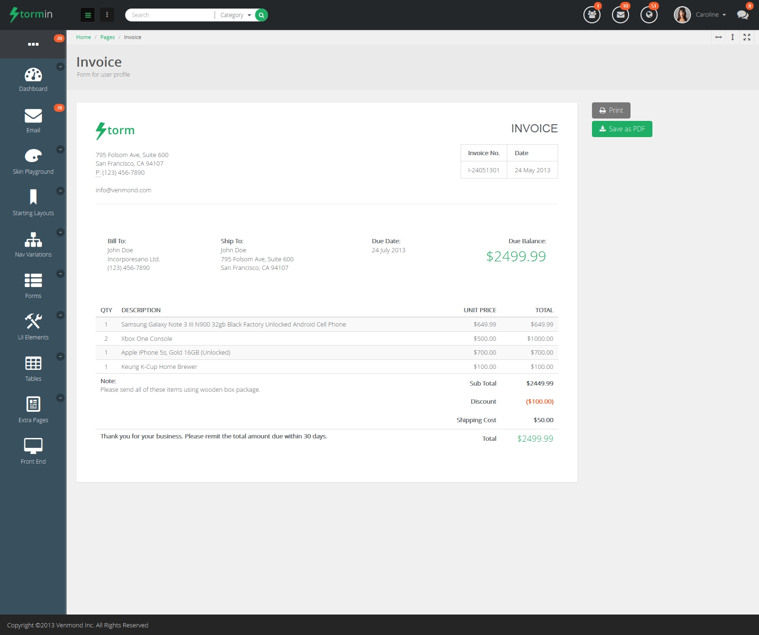The height and width of the screenshot is (635, 759).
Task: Click the globe notifications icon
Action: click(x=649, y=15)
